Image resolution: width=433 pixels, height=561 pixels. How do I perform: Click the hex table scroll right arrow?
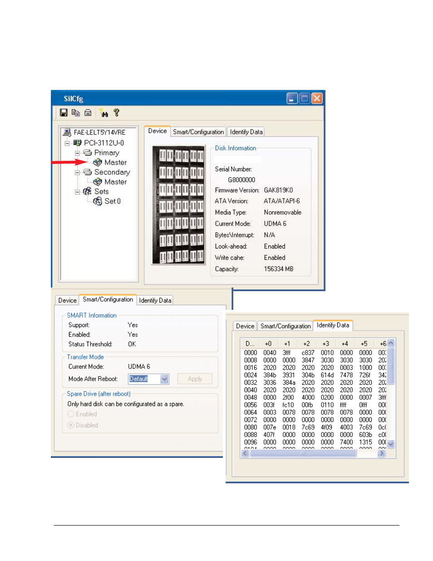tap(382, 453)
